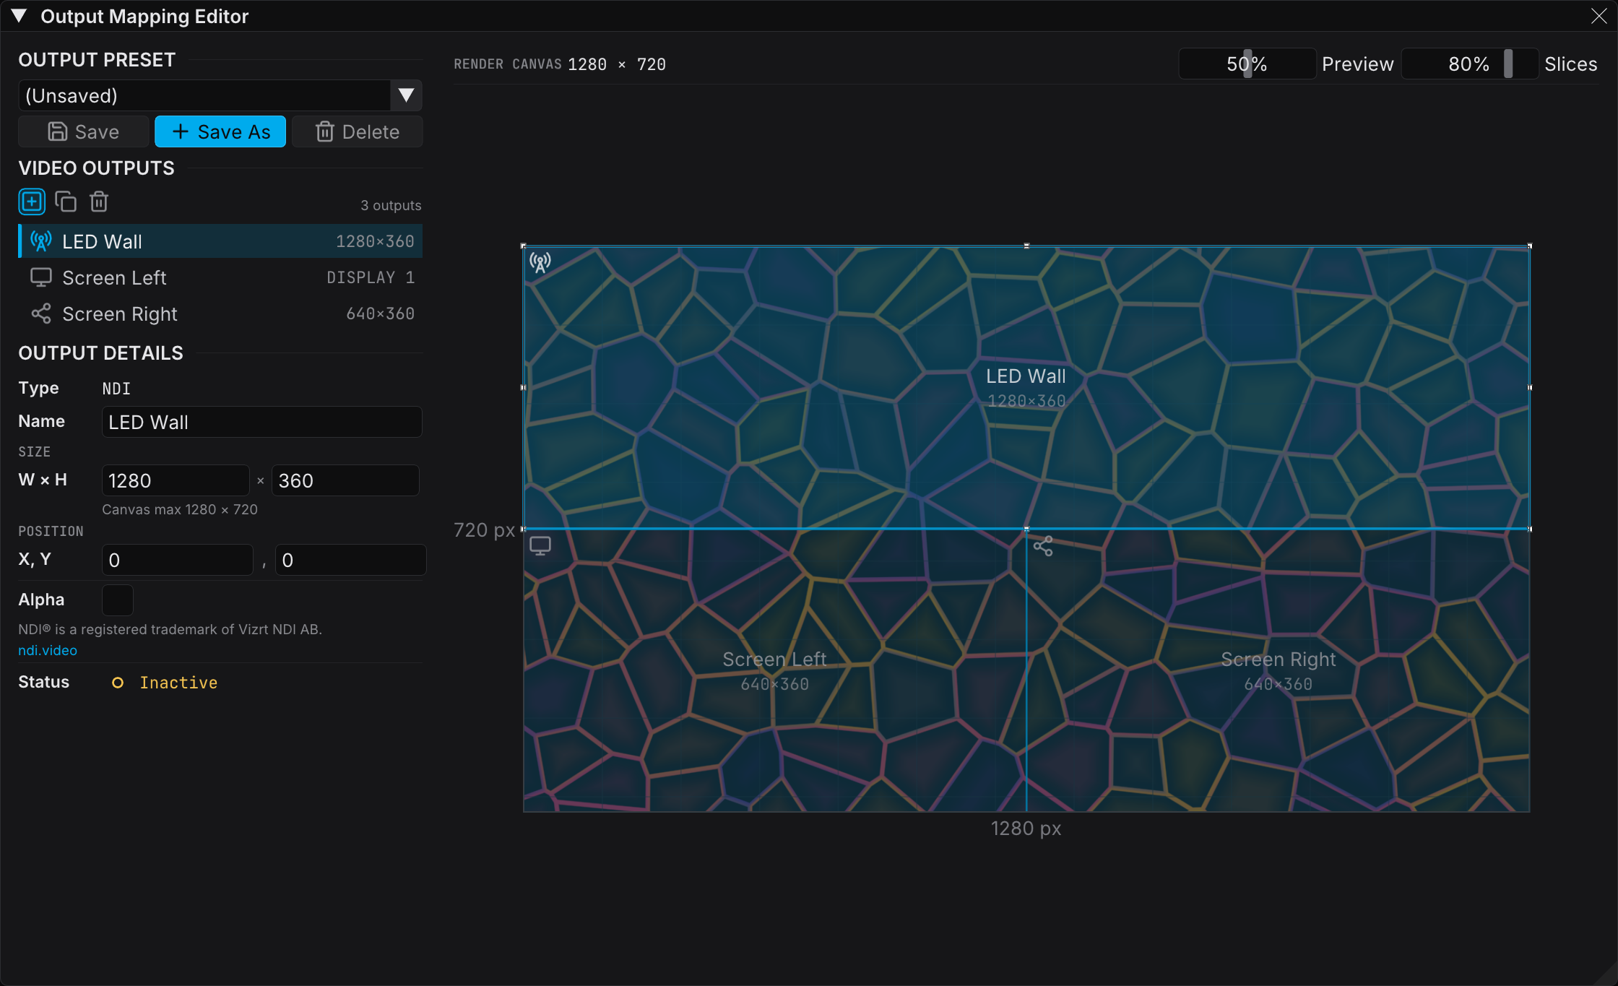Screen dimensions: 1618x986
Task: Collapse the Output Mapping Editor triangle
Action: coord(20,16)
